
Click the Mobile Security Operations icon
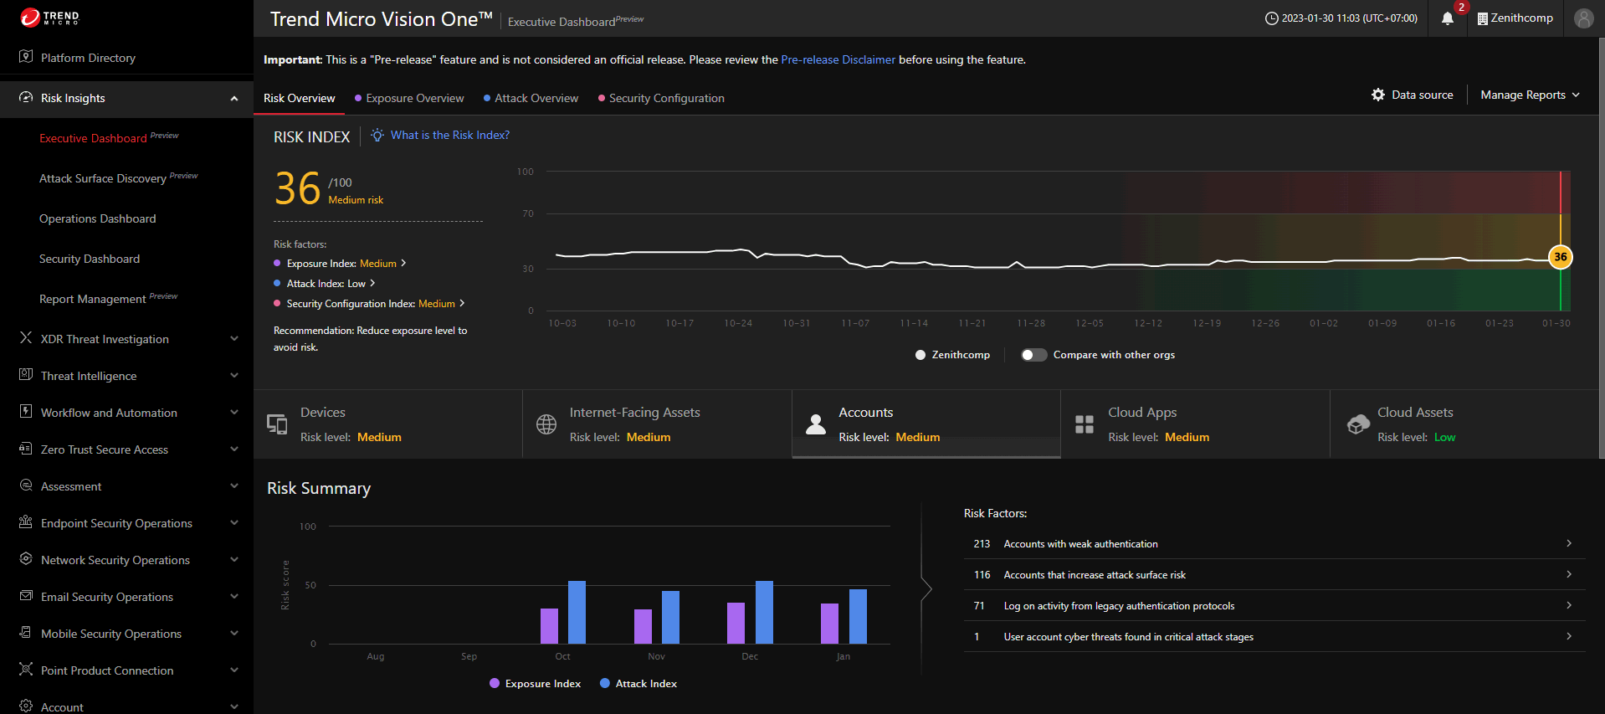point(26,633)
